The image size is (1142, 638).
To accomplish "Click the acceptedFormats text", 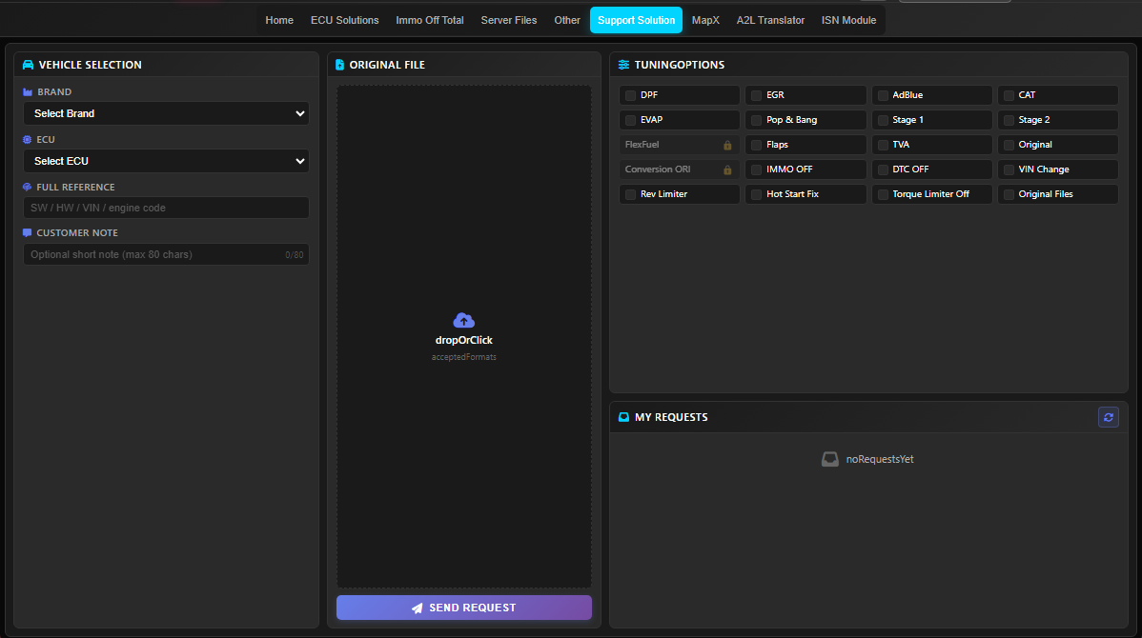I will point(464,357).
